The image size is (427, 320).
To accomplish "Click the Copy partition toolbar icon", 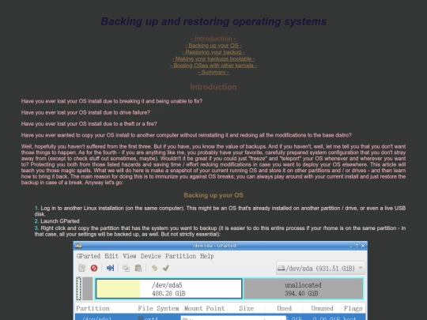I will pyautogui.click(x=126, y=268).
